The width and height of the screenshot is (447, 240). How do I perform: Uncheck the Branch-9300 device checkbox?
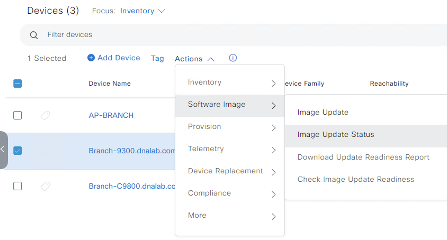[17, 151]
